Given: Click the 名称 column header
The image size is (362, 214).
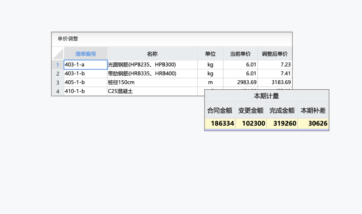Looking at the screenshot, I should tap(152, 53).
